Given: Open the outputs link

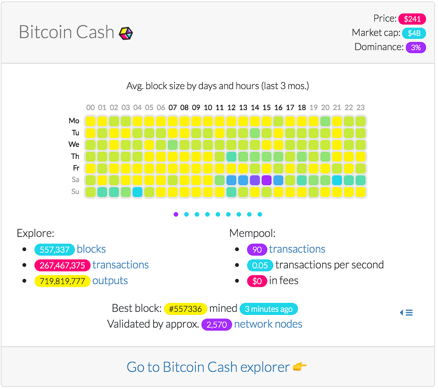Looking at the screenshot, I should coord(110,281).
